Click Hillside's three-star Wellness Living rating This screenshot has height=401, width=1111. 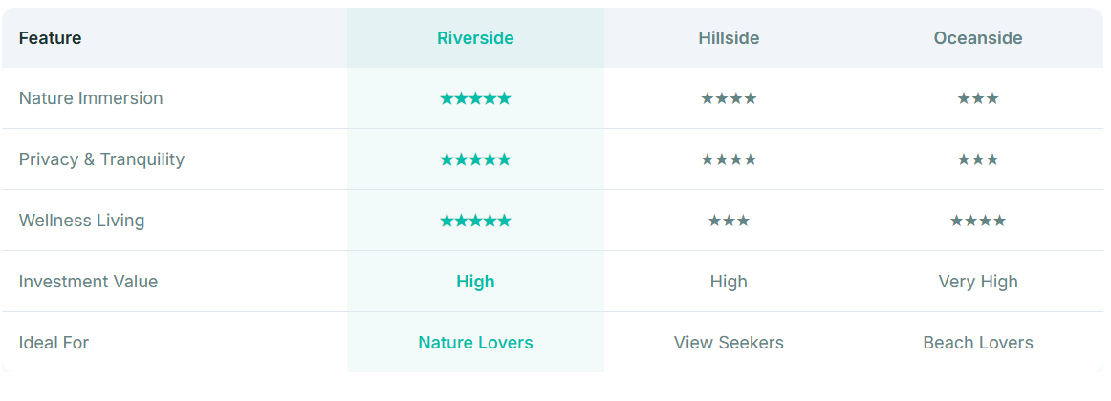point(729,221)
